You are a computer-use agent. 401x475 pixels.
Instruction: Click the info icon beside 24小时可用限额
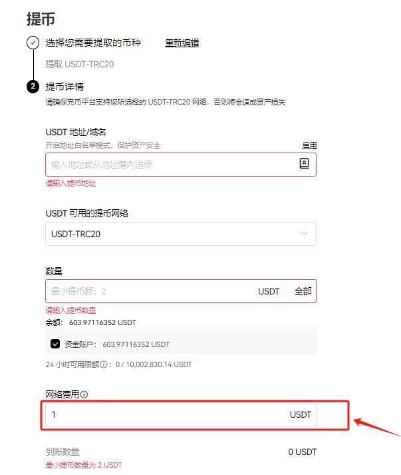click(104, 364)
